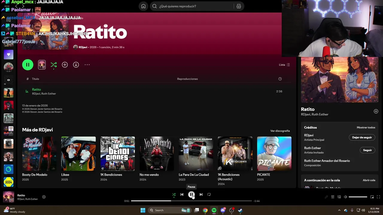Viewport: 383px width, 215px height.
Task: Open the No me vendo album card
Action: pyautogui.click(x=157, y=159)
